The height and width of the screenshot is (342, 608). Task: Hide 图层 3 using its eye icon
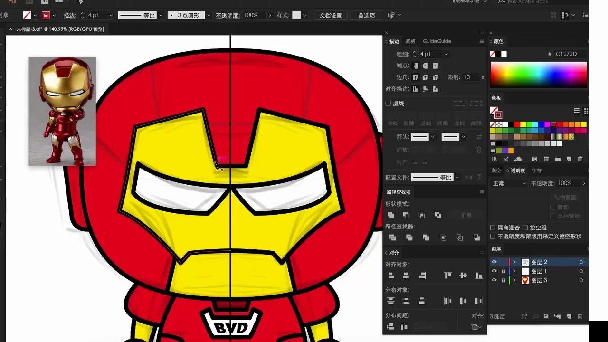pyautogui.click(x=494, y=280)
